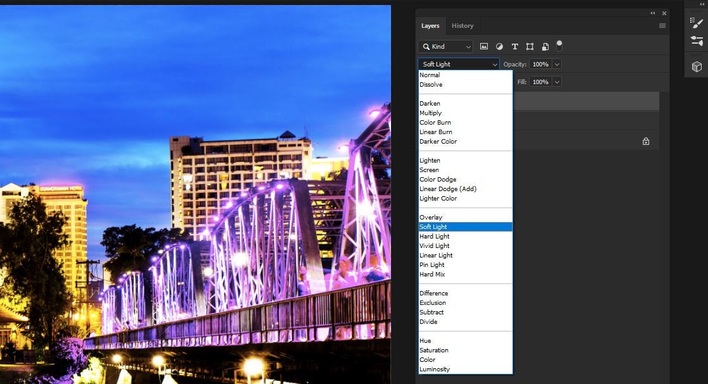
Task: Open the Layers panel menu
Action: pyautogui.click(x=662, y=25)
